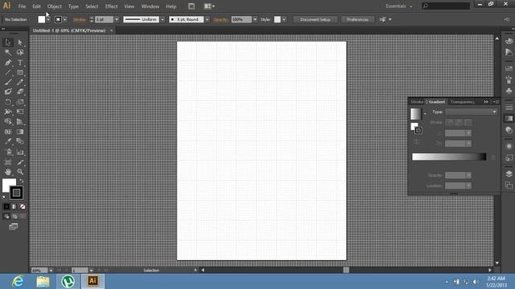Select the Direct Selection tool (white arrow)

(x=20, y=43)
